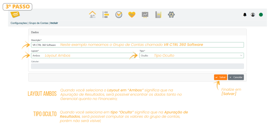Screen dimensions: 275x140
Task: Open the home icon in top navigation
Action: (x=92, y=14)
